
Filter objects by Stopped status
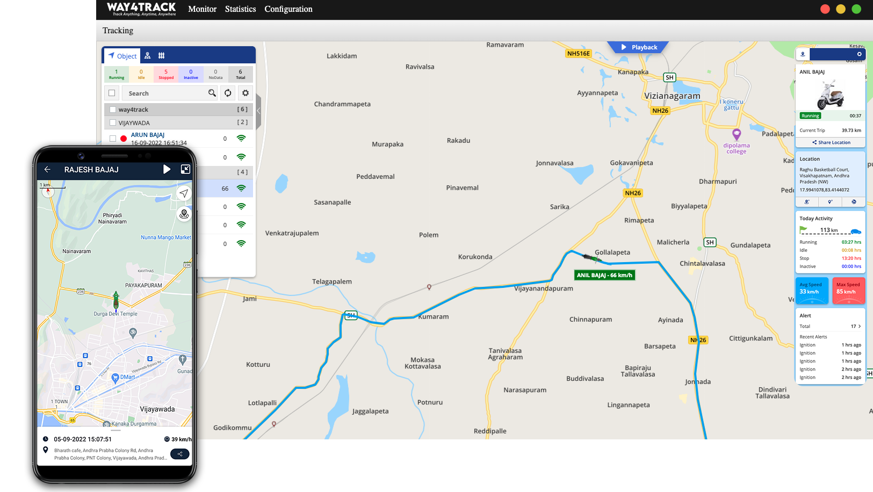tap(166, 74)
